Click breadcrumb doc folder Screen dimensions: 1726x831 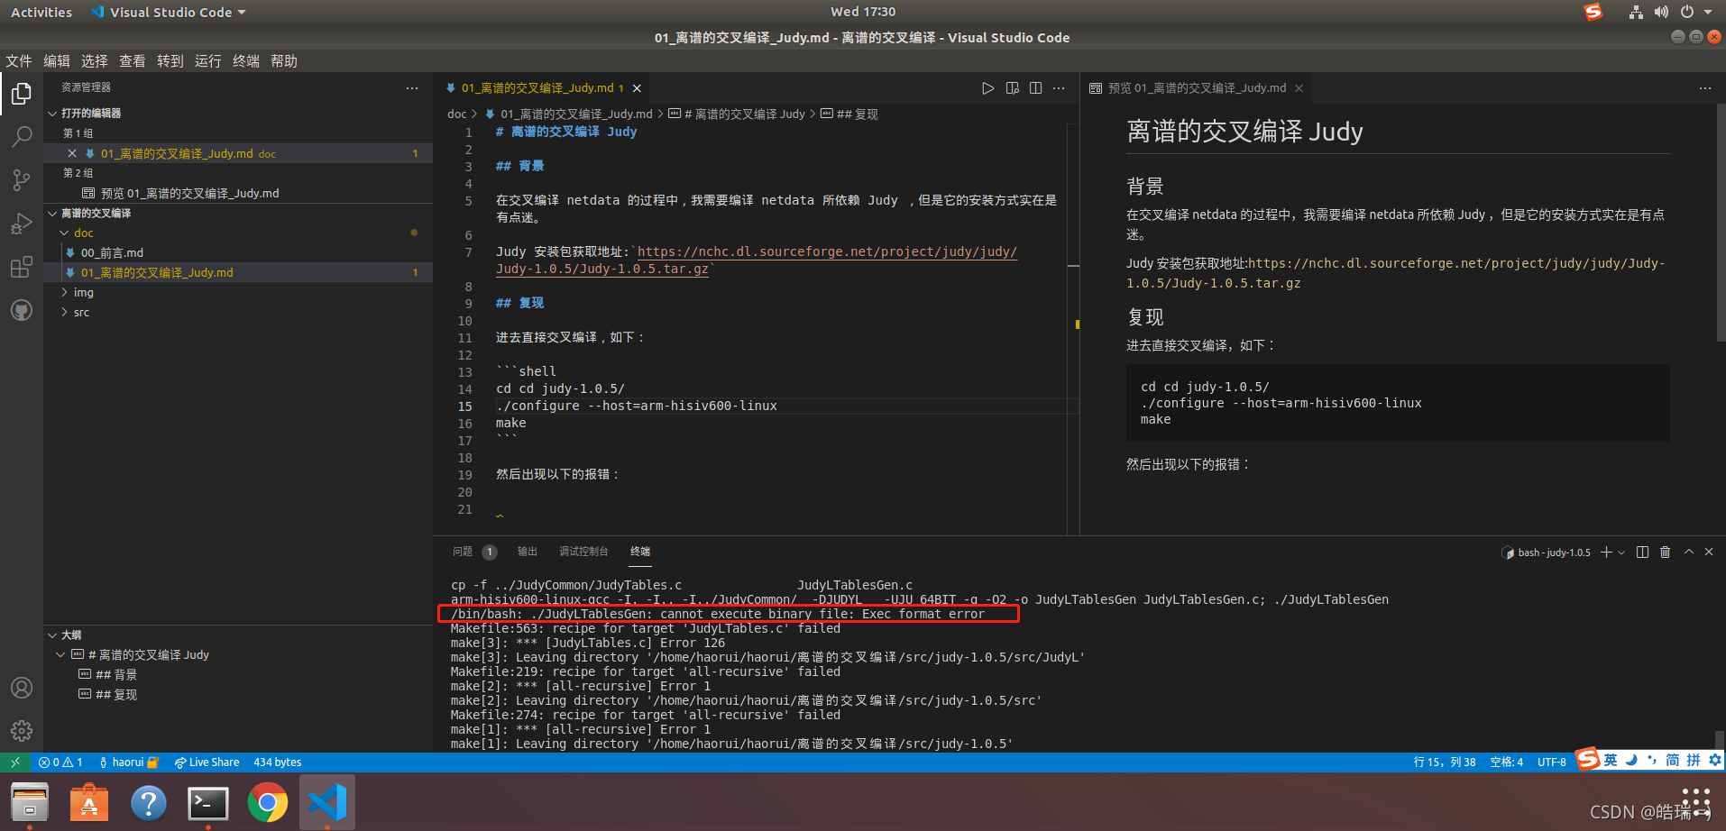[x=457, y=114]
